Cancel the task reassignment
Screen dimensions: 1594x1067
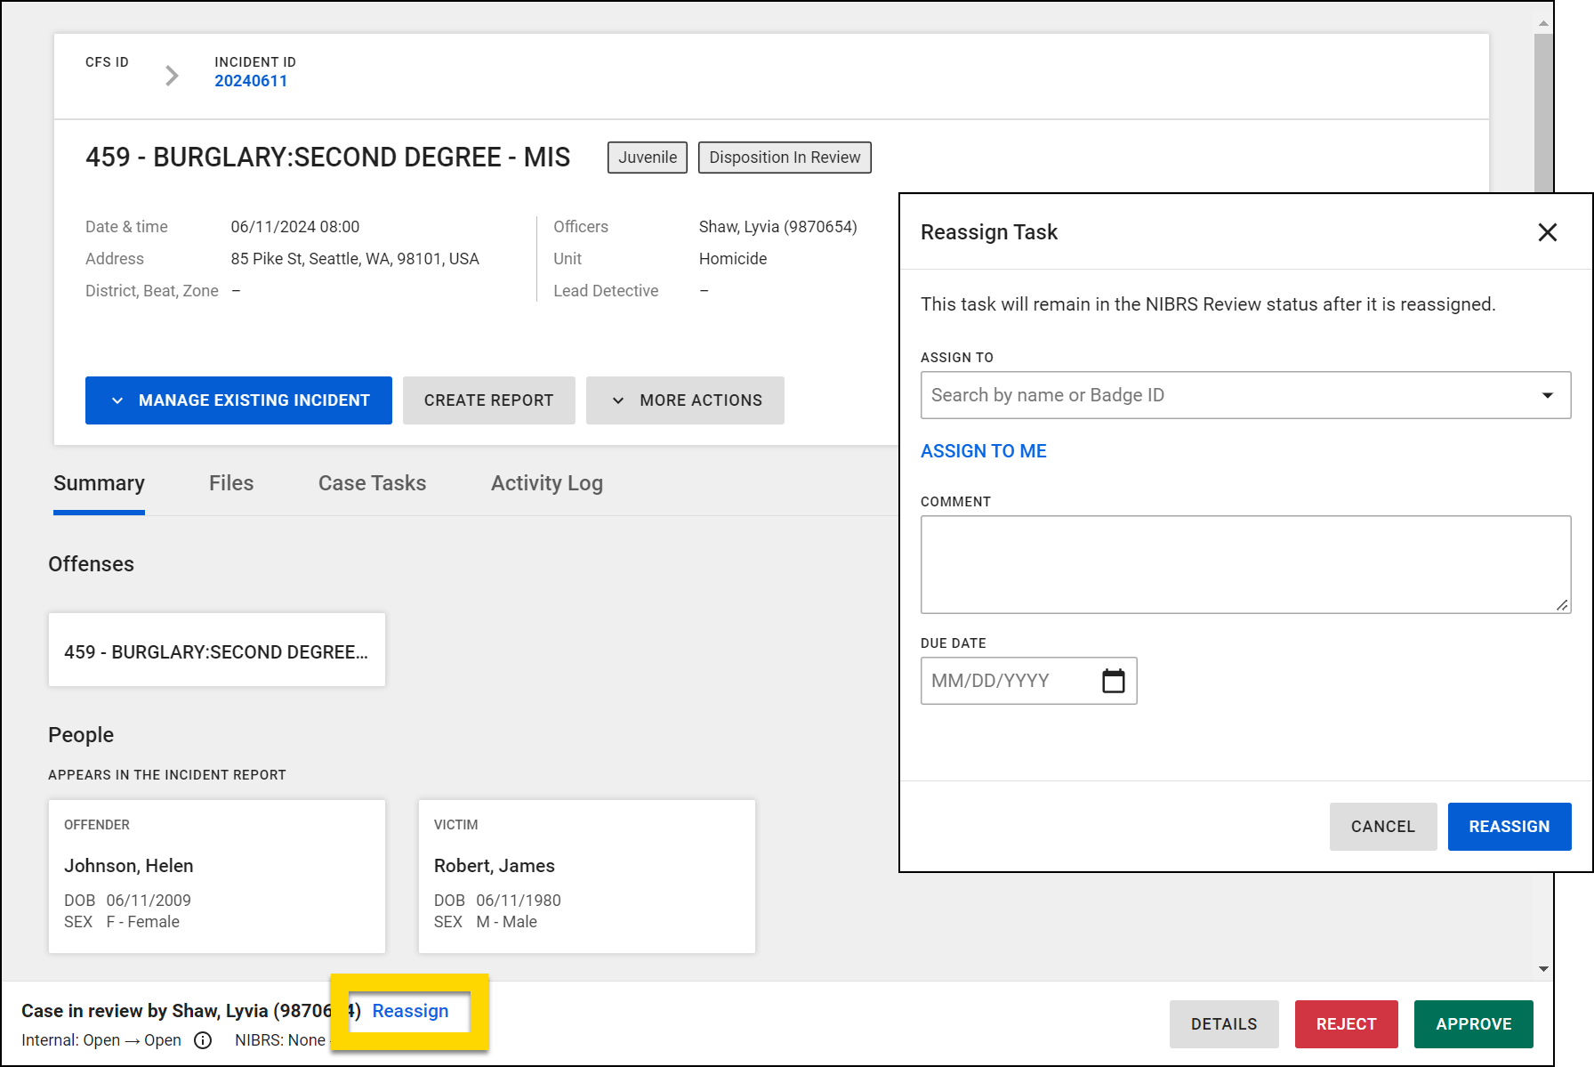[1382, 827]
